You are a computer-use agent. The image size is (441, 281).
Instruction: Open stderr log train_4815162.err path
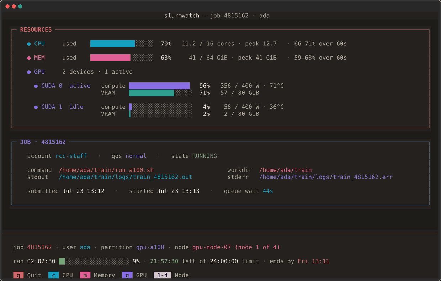pos(326,177)
